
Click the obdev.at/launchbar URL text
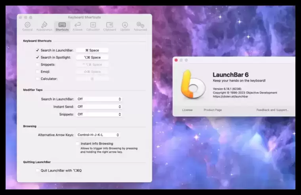(231, 97)
